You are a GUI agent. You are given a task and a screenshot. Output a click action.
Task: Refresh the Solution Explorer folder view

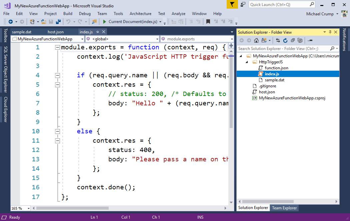(x=285, y=40)
